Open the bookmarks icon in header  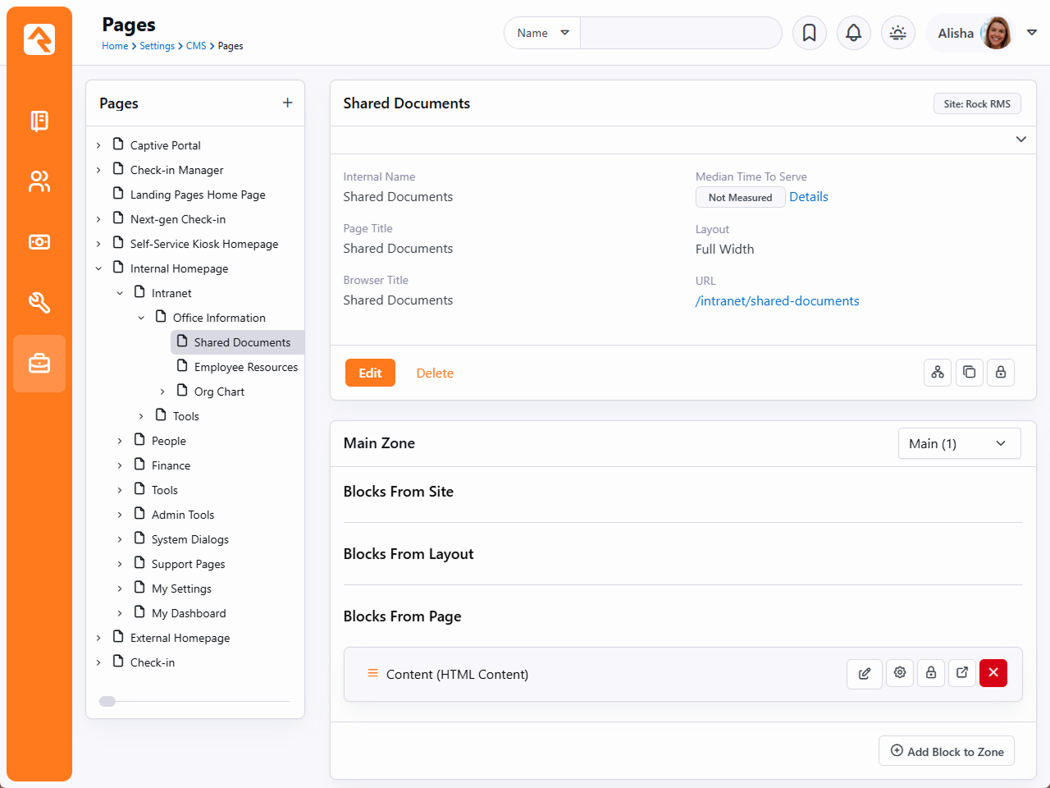810,33
